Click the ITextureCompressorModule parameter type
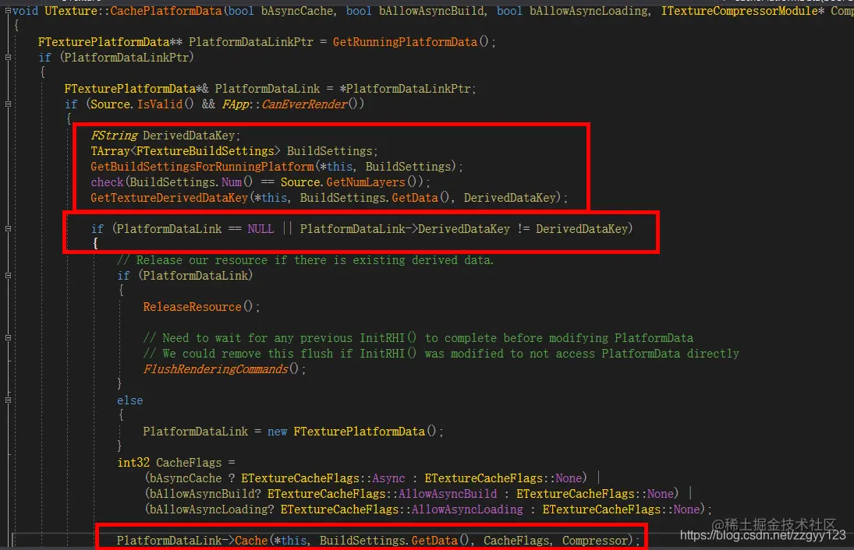 tap(739, 11)
